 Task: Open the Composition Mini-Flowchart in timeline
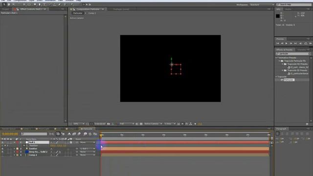point(51,134)
